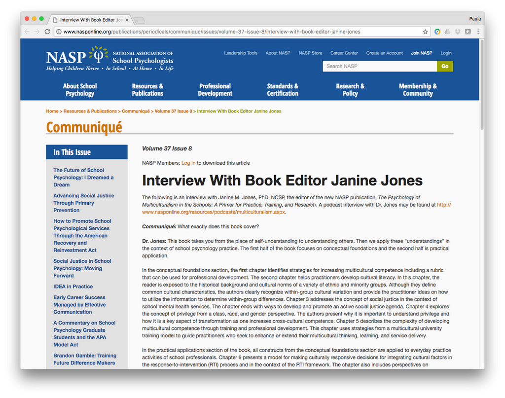Open Advancing Social Justice Through Primary Prevention
Viewport: 505px width, 398px height.
coord(84,203)
